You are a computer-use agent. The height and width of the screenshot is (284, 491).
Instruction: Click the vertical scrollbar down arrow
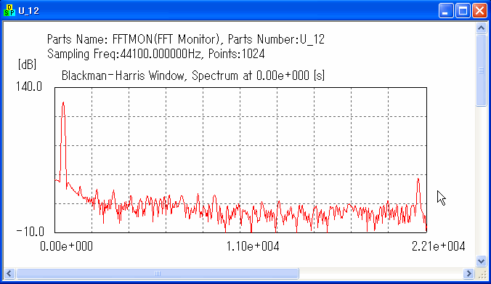(x=481, y=261)
